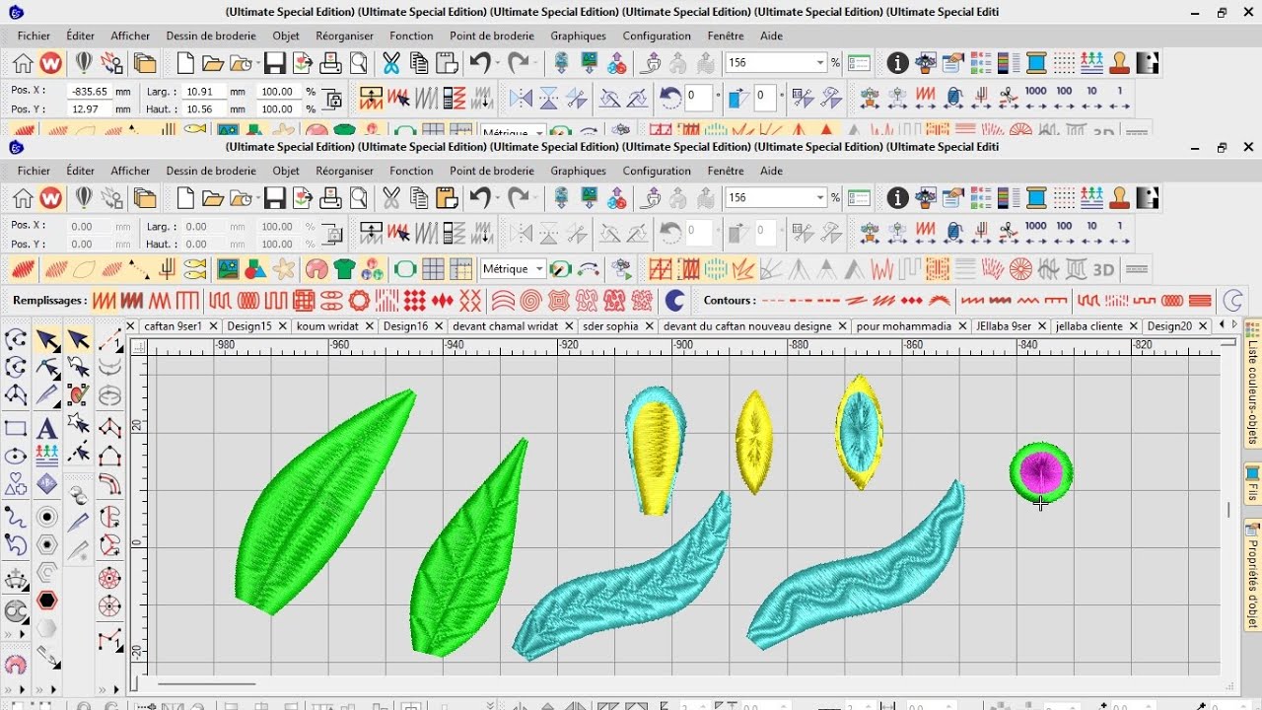The height and width of the screenshot is (710, 1262).
Task: Click the blue crescent icon after Remplissages
Action: [675, 301]
